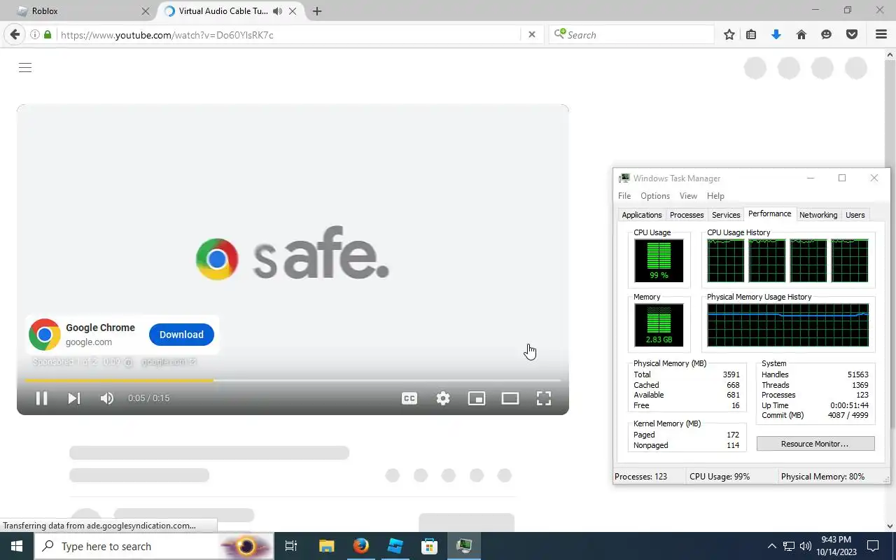Click the Google Chrome ad Download button
The image size is (896, 560).
[x=181, y=335]
